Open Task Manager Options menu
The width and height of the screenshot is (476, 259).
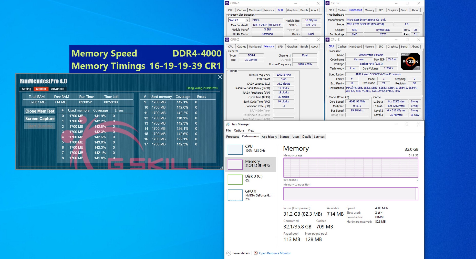coord(239,131)
